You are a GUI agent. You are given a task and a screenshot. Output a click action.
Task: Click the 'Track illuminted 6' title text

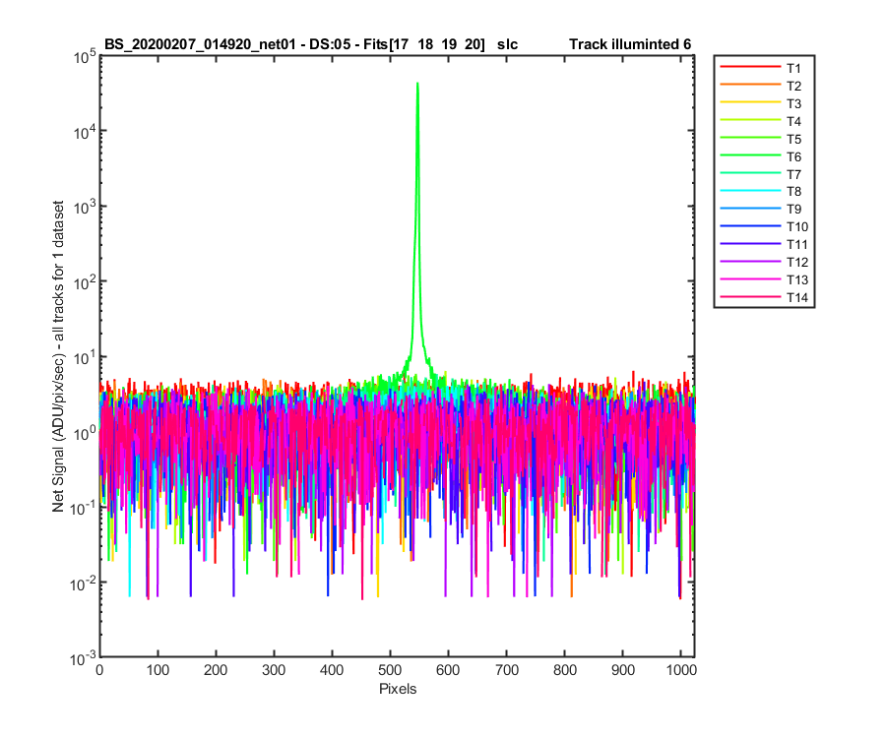tap(630, 44)
